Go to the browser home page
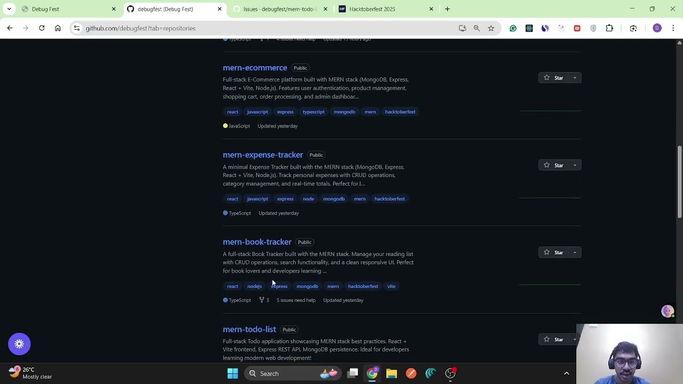 pos(58,28)
